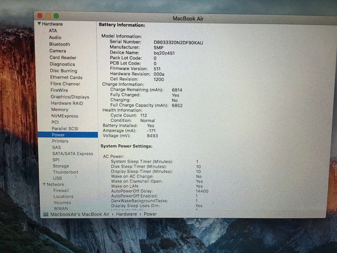Open the Fibre Channel entry
This screenshot has width=337, height=253.
coord(65,83)
